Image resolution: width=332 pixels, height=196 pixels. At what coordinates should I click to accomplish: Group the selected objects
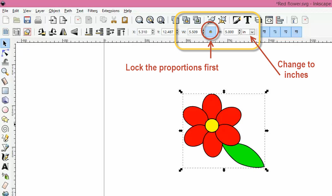point(211,20)
